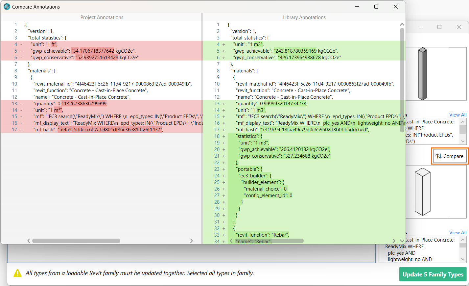Click the Library Annotations vertical scroll down arrow
The height and width of the screenshot is (286, 469).
402,241
